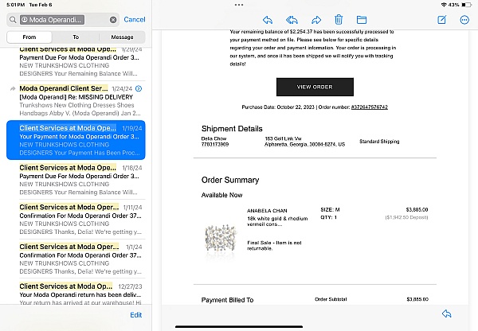This screenshot has width=478, height=331.
Task: Select the 1/19/24 Your Payment email
Action: [76, 140]
